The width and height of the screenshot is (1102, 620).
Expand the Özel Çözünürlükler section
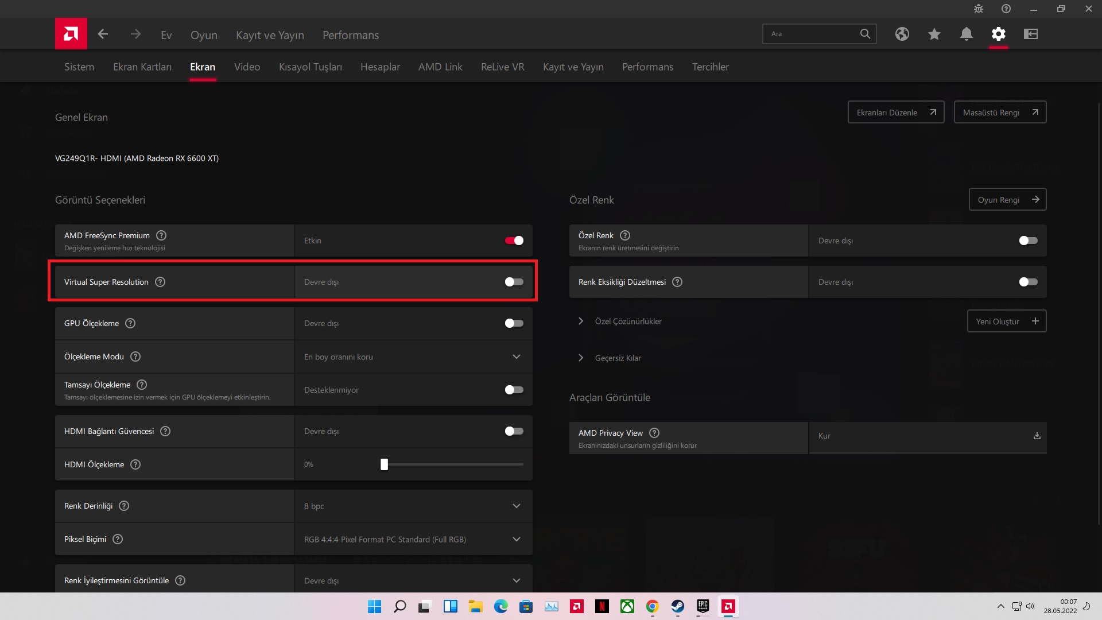581,321
